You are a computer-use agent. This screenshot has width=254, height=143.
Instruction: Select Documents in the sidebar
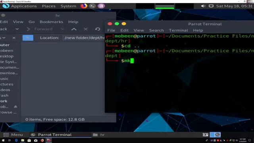(10, 67)
